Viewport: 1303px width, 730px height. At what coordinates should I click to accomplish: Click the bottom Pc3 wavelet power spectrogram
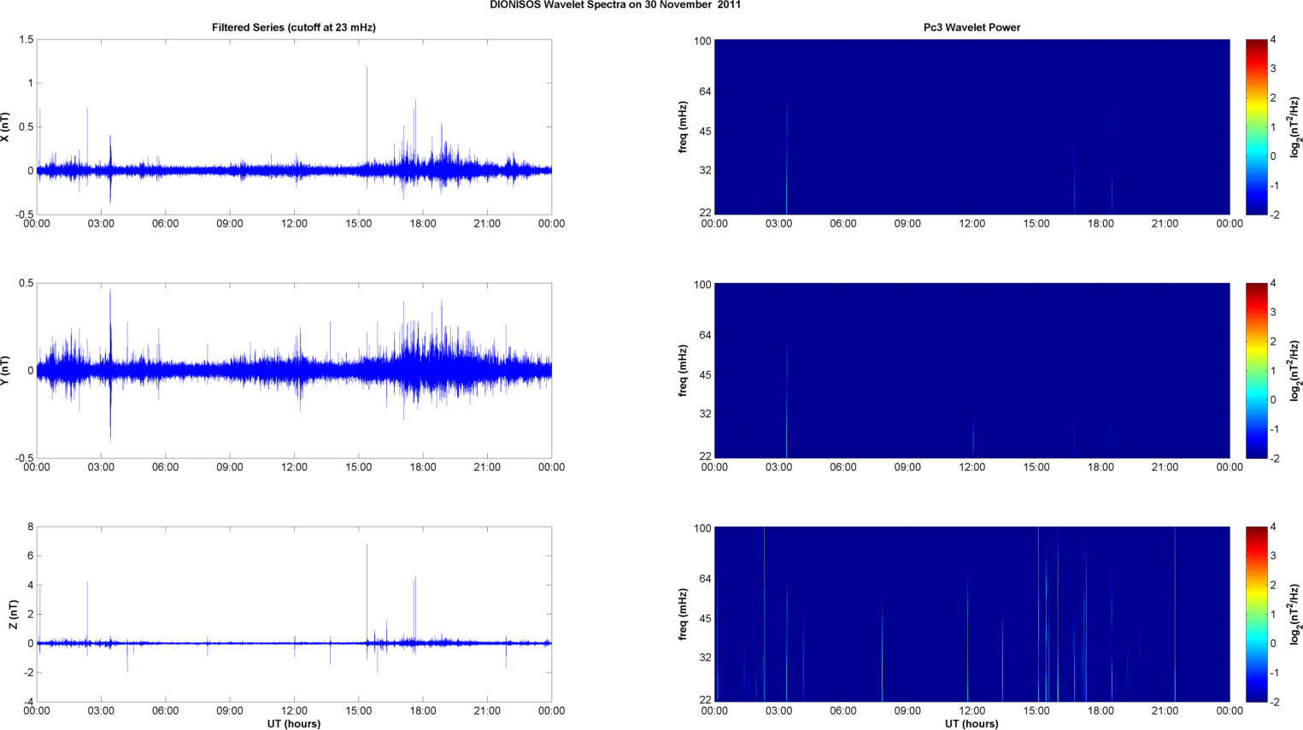pyautogui.click(x=971, y=615)
